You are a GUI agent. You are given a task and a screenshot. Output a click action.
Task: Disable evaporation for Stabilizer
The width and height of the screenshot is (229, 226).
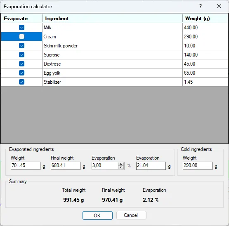pos(21,82)
